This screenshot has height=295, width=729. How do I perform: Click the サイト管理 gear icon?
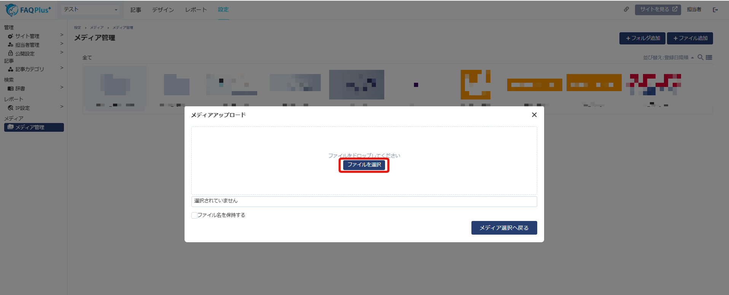[11, 36]
